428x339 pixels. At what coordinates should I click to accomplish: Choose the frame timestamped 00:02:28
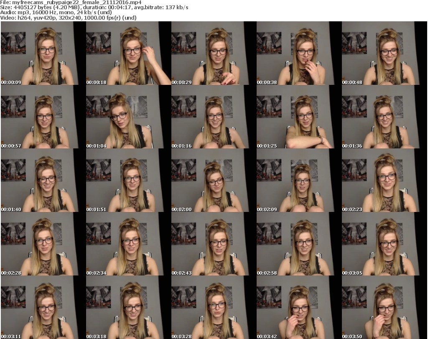pos(43,244)
